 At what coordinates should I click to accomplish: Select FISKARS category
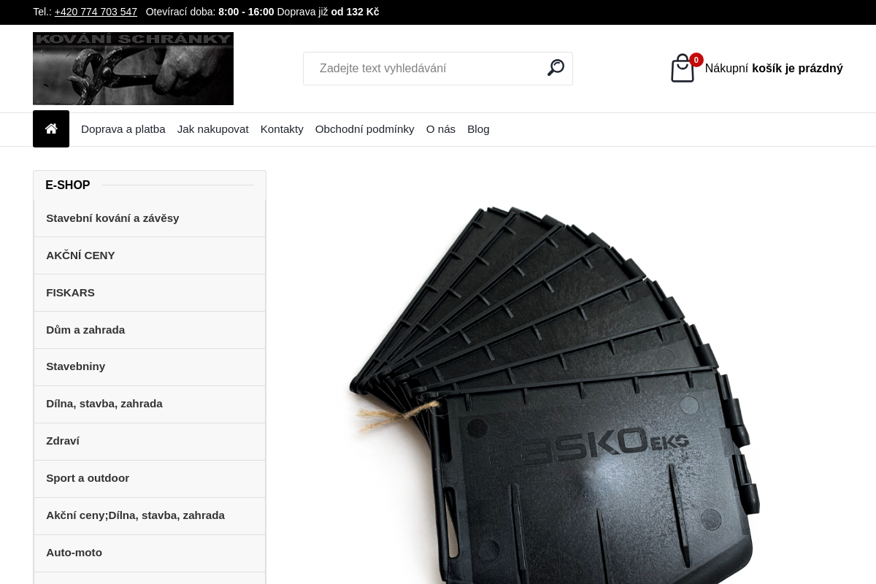coord(150,293)
